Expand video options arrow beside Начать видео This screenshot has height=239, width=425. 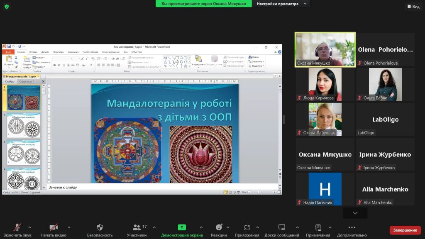pos(69,227)
